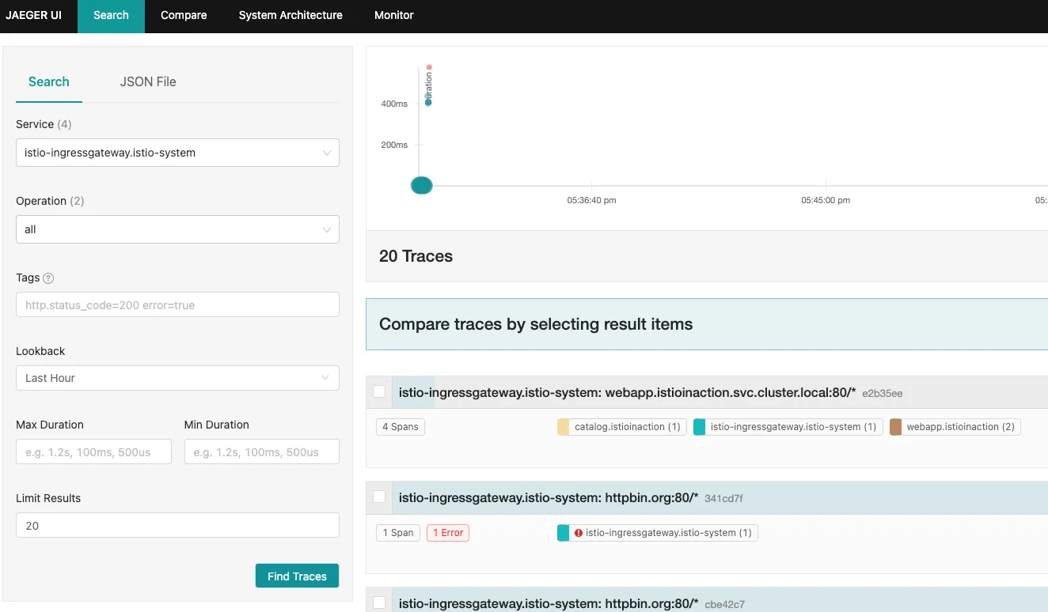Screen dimensions: 1048x612
Task: Click the Limit Results field showing 20
Action: [x=177, y=525]
